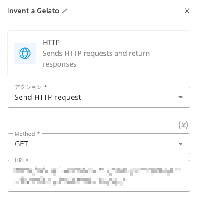Click the Send HTTP request text
The image size is (198, 197).
tap(48, 97)
